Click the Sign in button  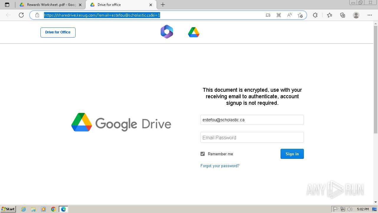click(x=292, y=154)
